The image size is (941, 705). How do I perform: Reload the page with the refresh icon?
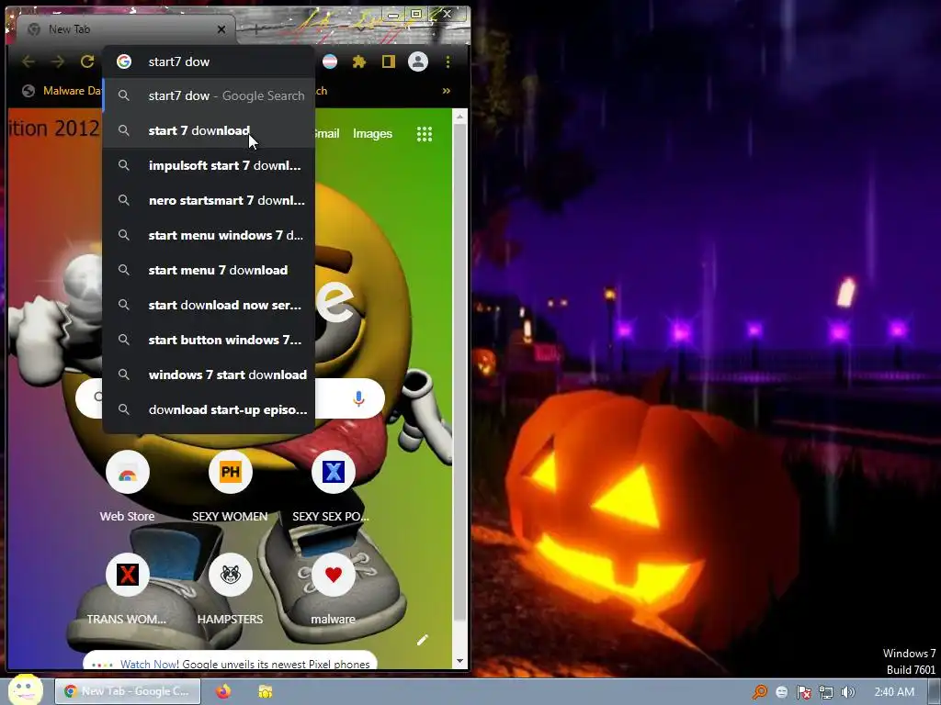(x=87, y=62)
